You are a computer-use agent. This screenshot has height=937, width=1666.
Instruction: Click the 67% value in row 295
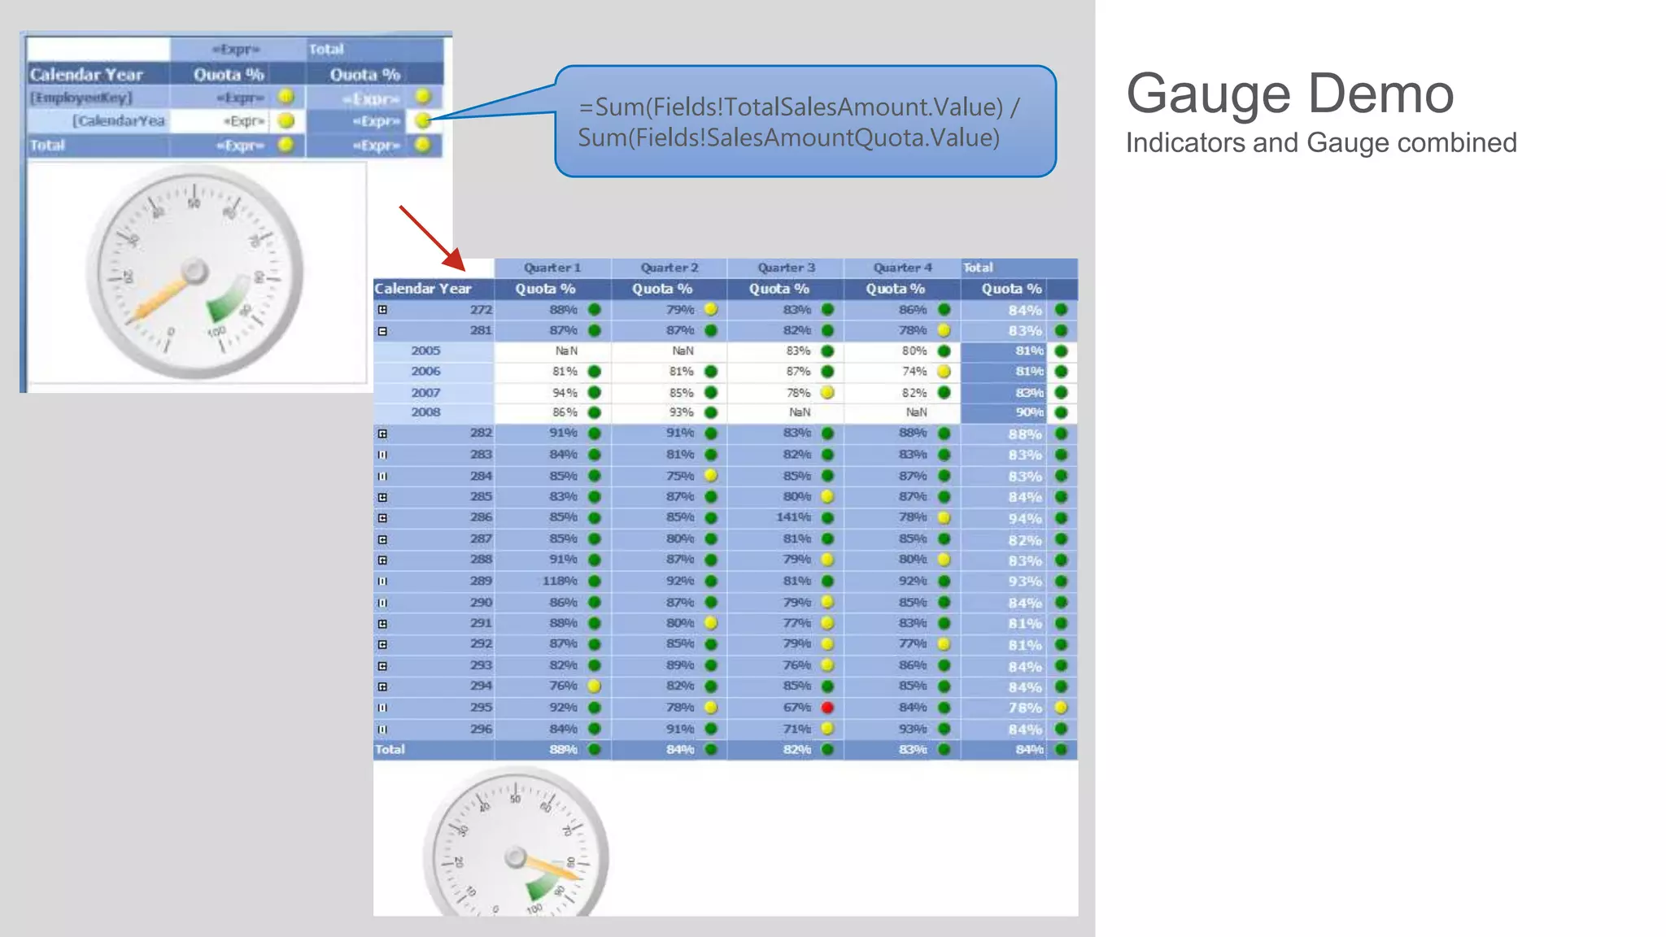tap(797, 708)
